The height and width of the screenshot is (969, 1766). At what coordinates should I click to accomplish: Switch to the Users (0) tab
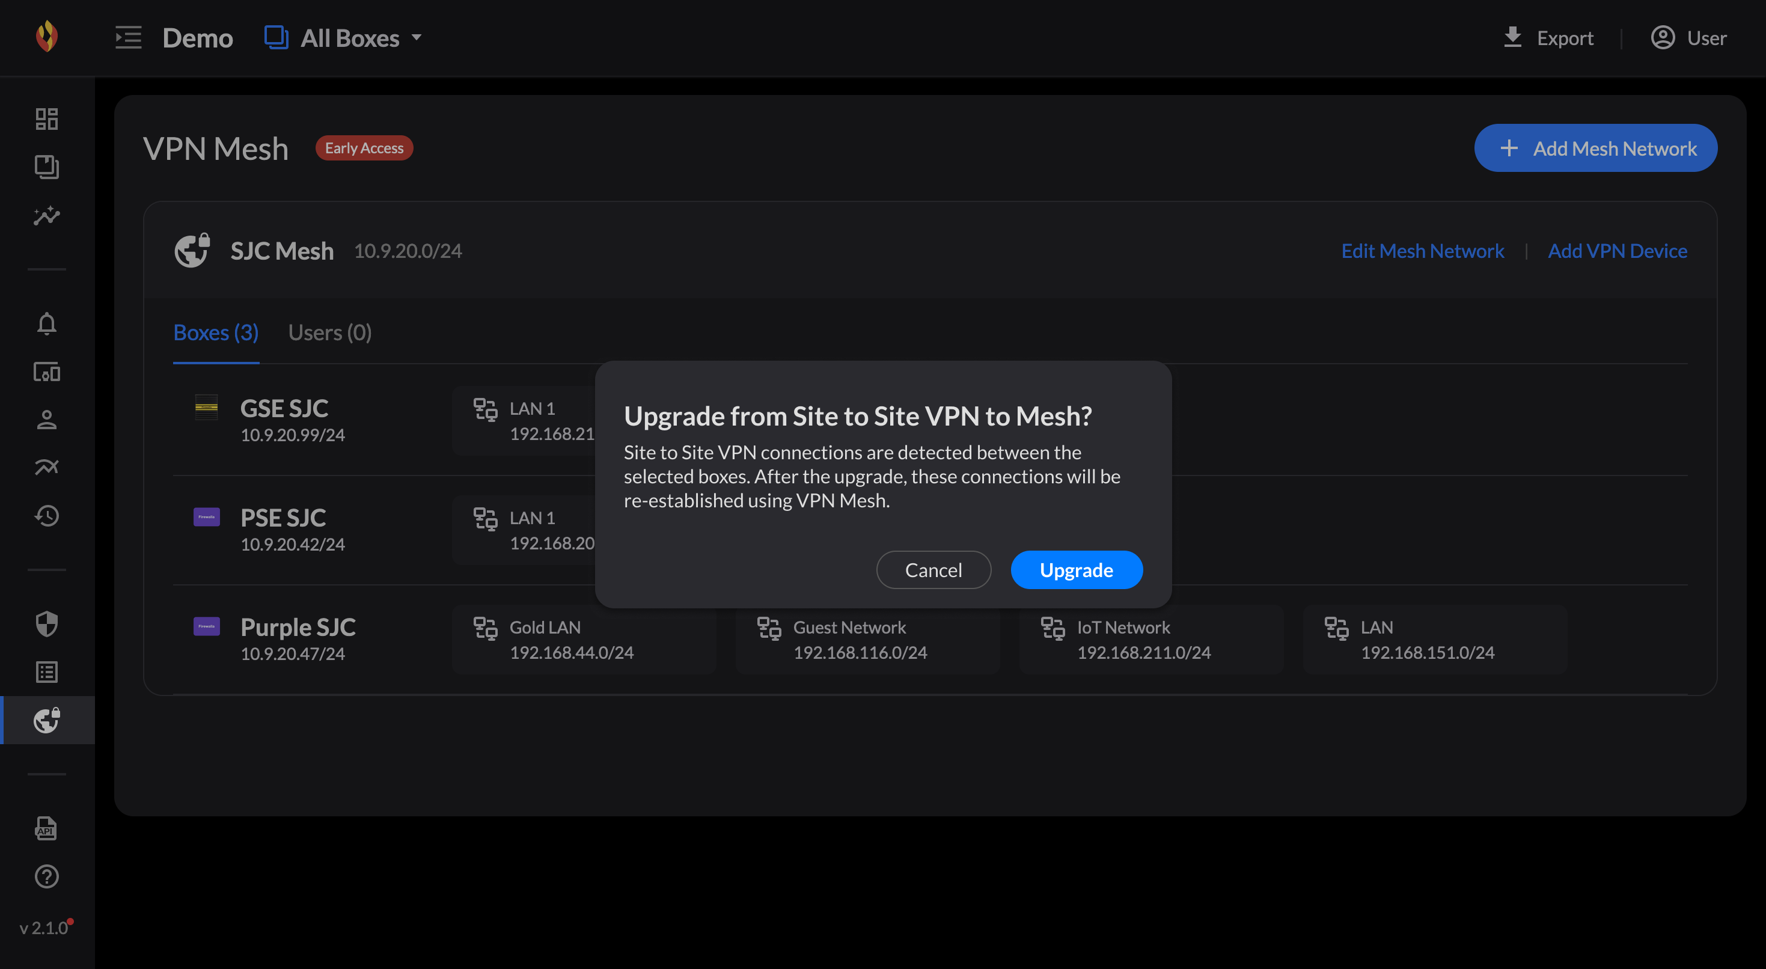coord(330,332)
